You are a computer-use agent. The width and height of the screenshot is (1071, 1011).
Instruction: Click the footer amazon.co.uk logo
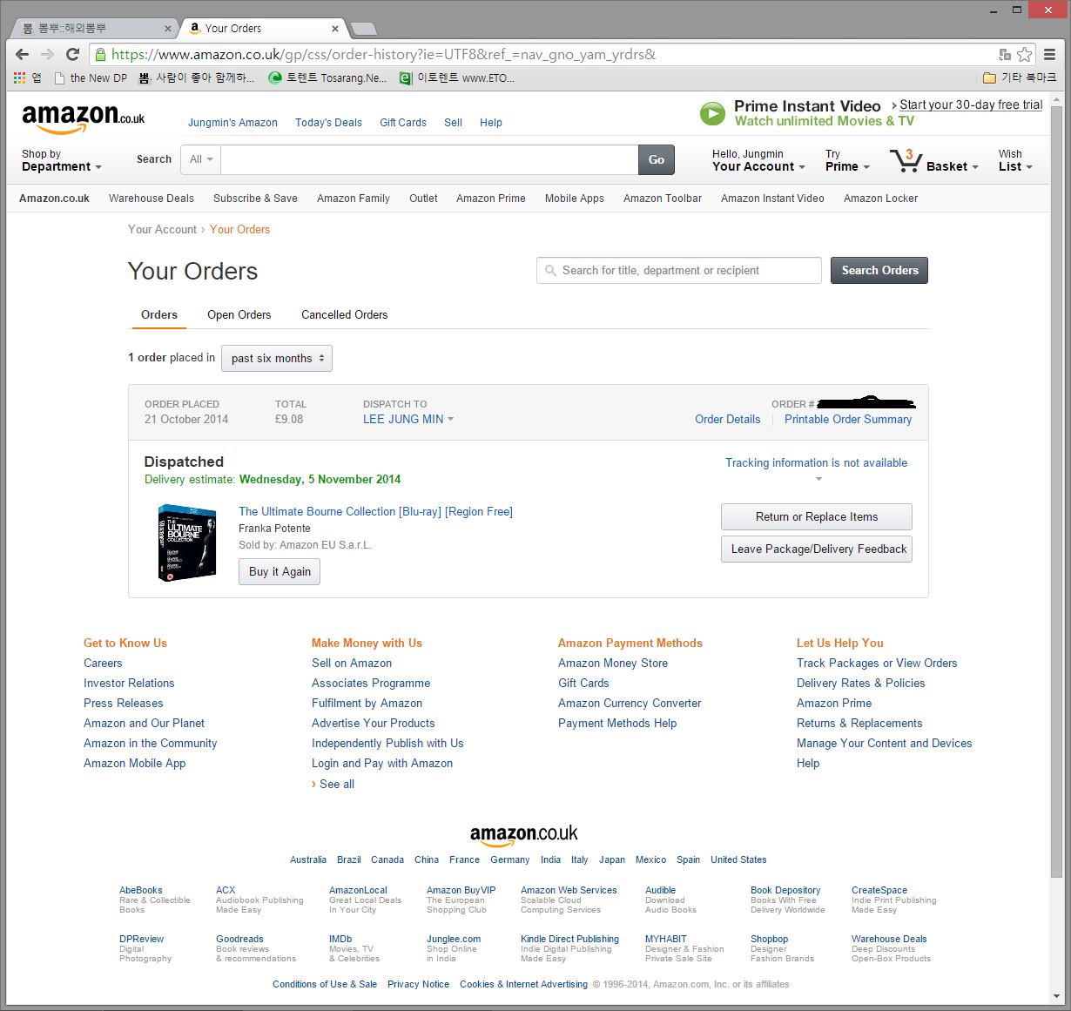coord(524,834)
